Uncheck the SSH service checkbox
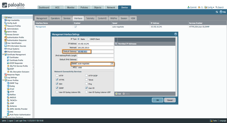Viewport: 227px width, 123px height. click(x=57, y=84)
